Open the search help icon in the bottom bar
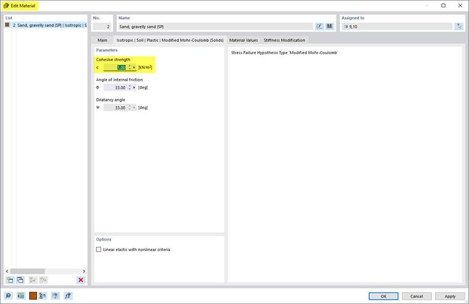The width and height of the screenshot is (469, 304). pyautogui.click(x=8, y=296)
